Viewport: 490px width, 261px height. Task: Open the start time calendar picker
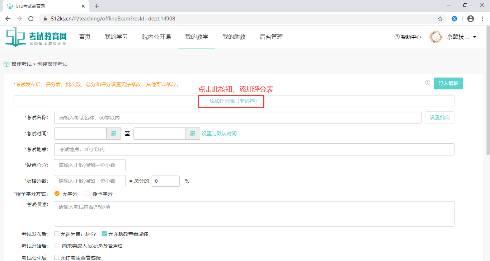pyautogui.click(x=114, y=134)
